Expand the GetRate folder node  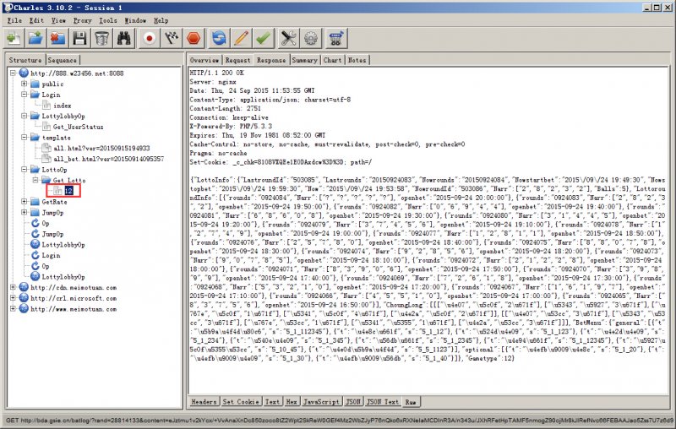pyautogui.click(x=25, y=202)
